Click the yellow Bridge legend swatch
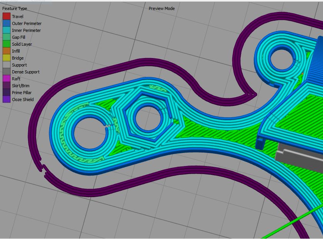Image resolution: width=323 pixels, height=239 pixels. (6, 58)
